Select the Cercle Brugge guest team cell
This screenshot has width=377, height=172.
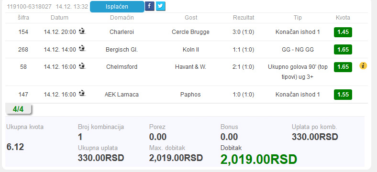(x=191, y=32)
